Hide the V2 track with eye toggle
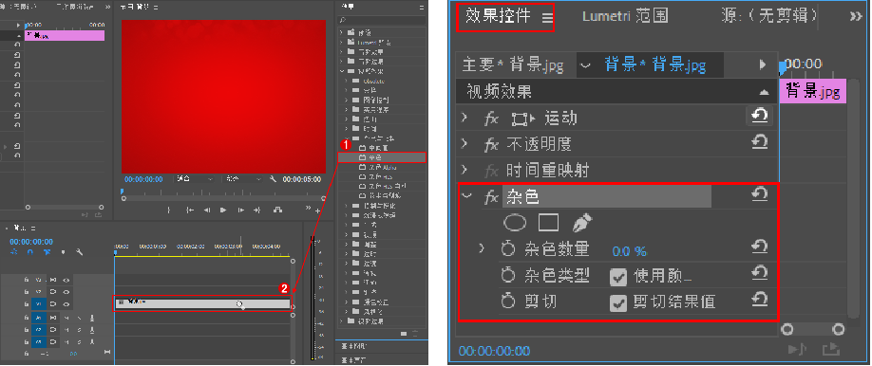This screenshot has width=872, height=366. point(66,292)
